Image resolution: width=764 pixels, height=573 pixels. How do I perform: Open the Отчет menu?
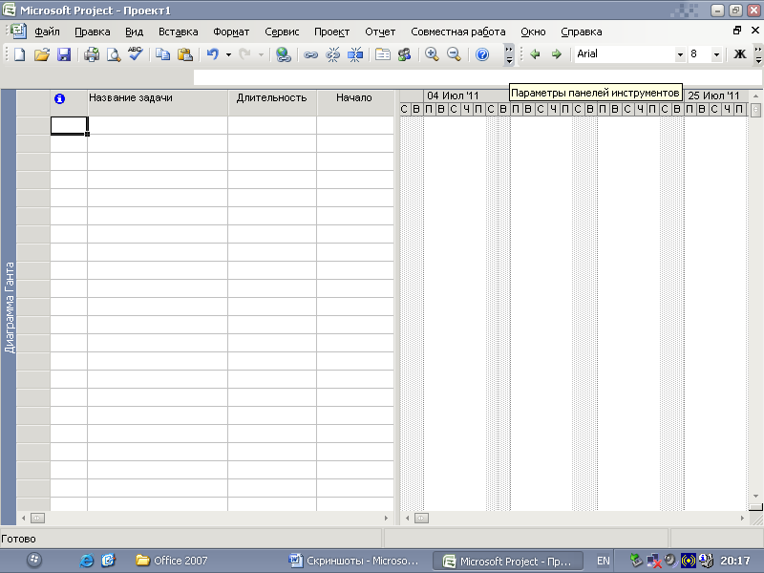click(x=380, y=32)
